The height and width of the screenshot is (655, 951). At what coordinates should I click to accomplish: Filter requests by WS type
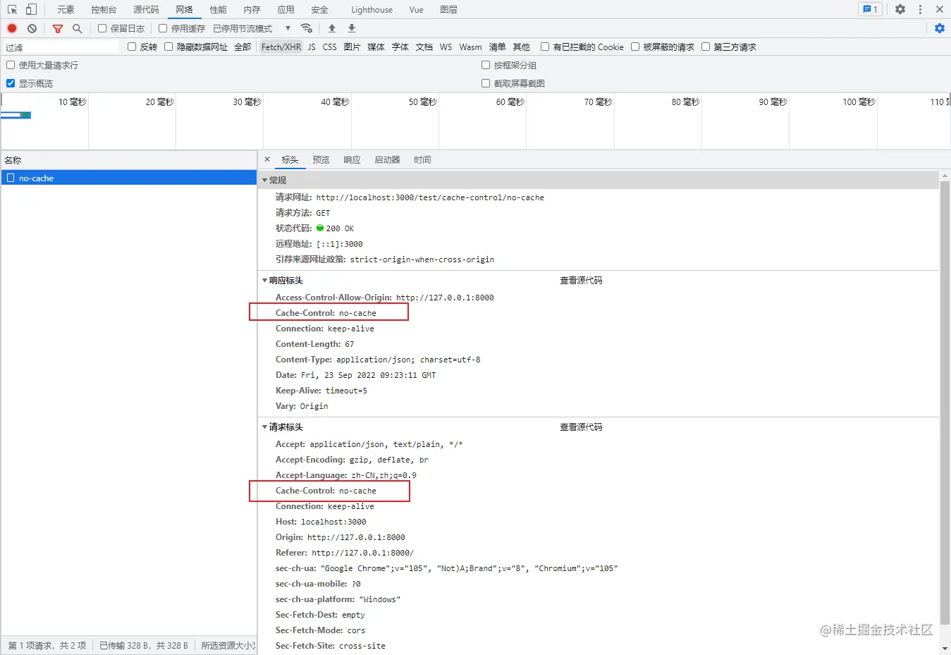coord(446,47)
